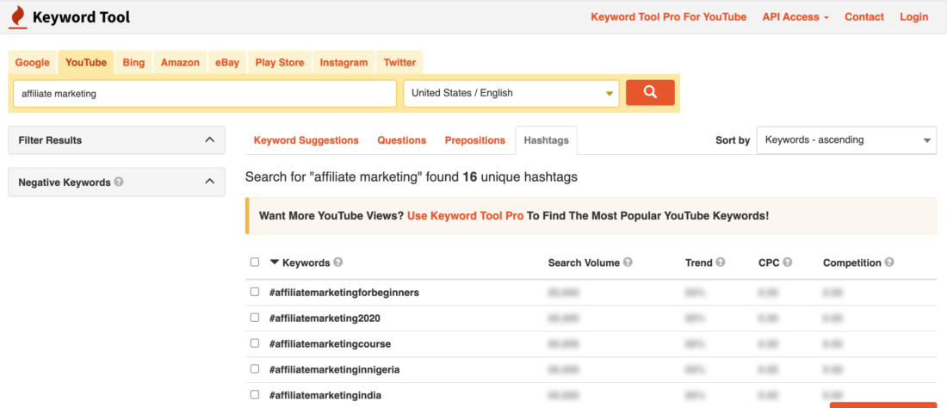The width and height of the screenshot is (947, 408).
Task: Open the Keyword Suggestions tab
Action: [x=306, y=140]
